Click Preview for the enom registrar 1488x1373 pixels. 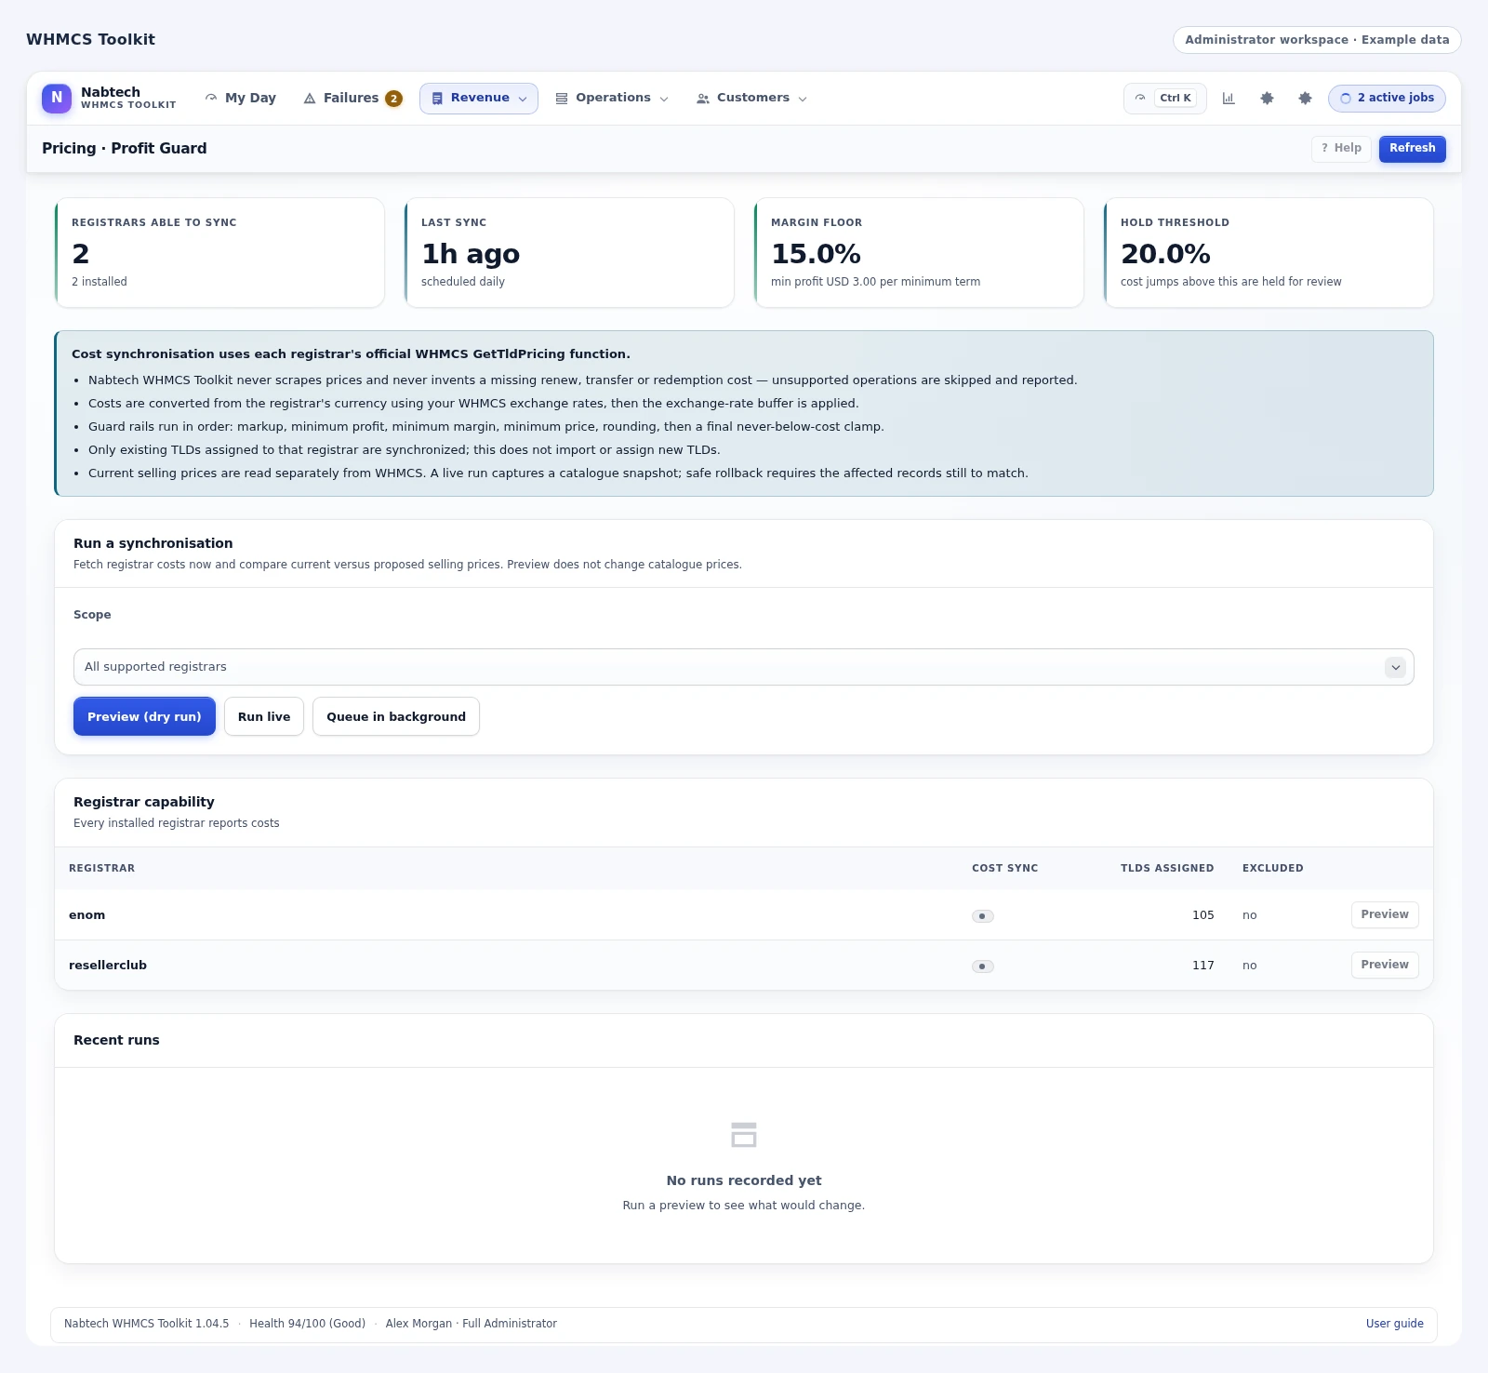1385,914
